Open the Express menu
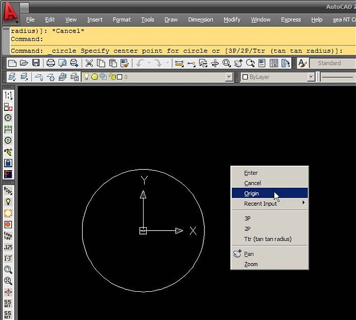 click(291, 20)
